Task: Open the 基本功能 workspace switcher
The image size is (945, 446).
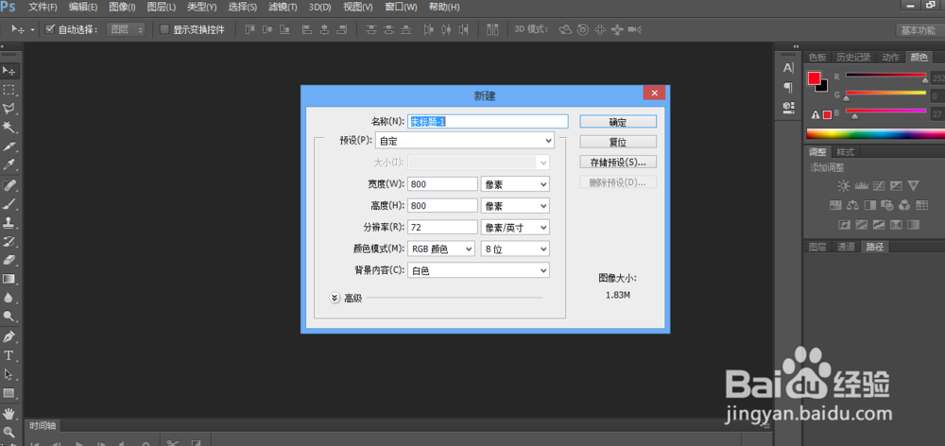Action: click(918, 29)
